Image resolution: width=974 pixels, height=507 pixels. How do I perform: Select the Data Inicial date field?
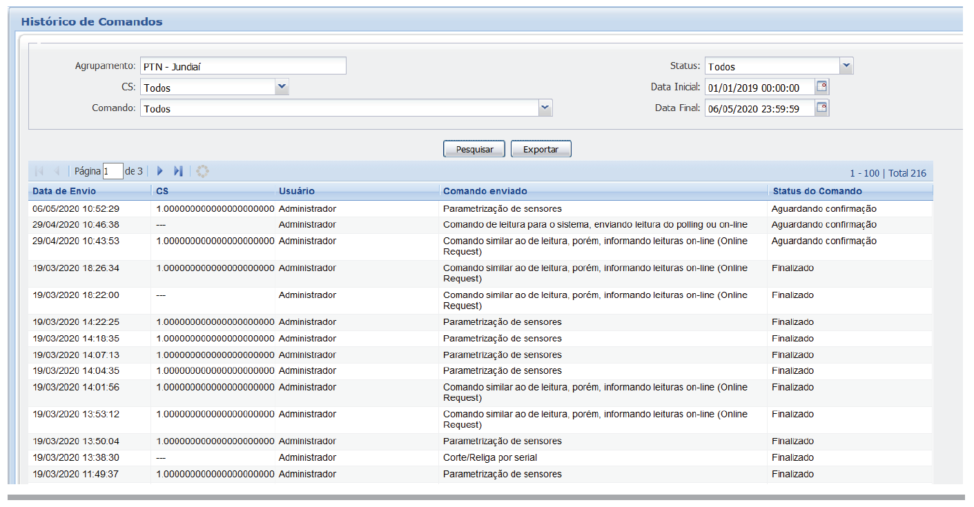click(759, 88)
